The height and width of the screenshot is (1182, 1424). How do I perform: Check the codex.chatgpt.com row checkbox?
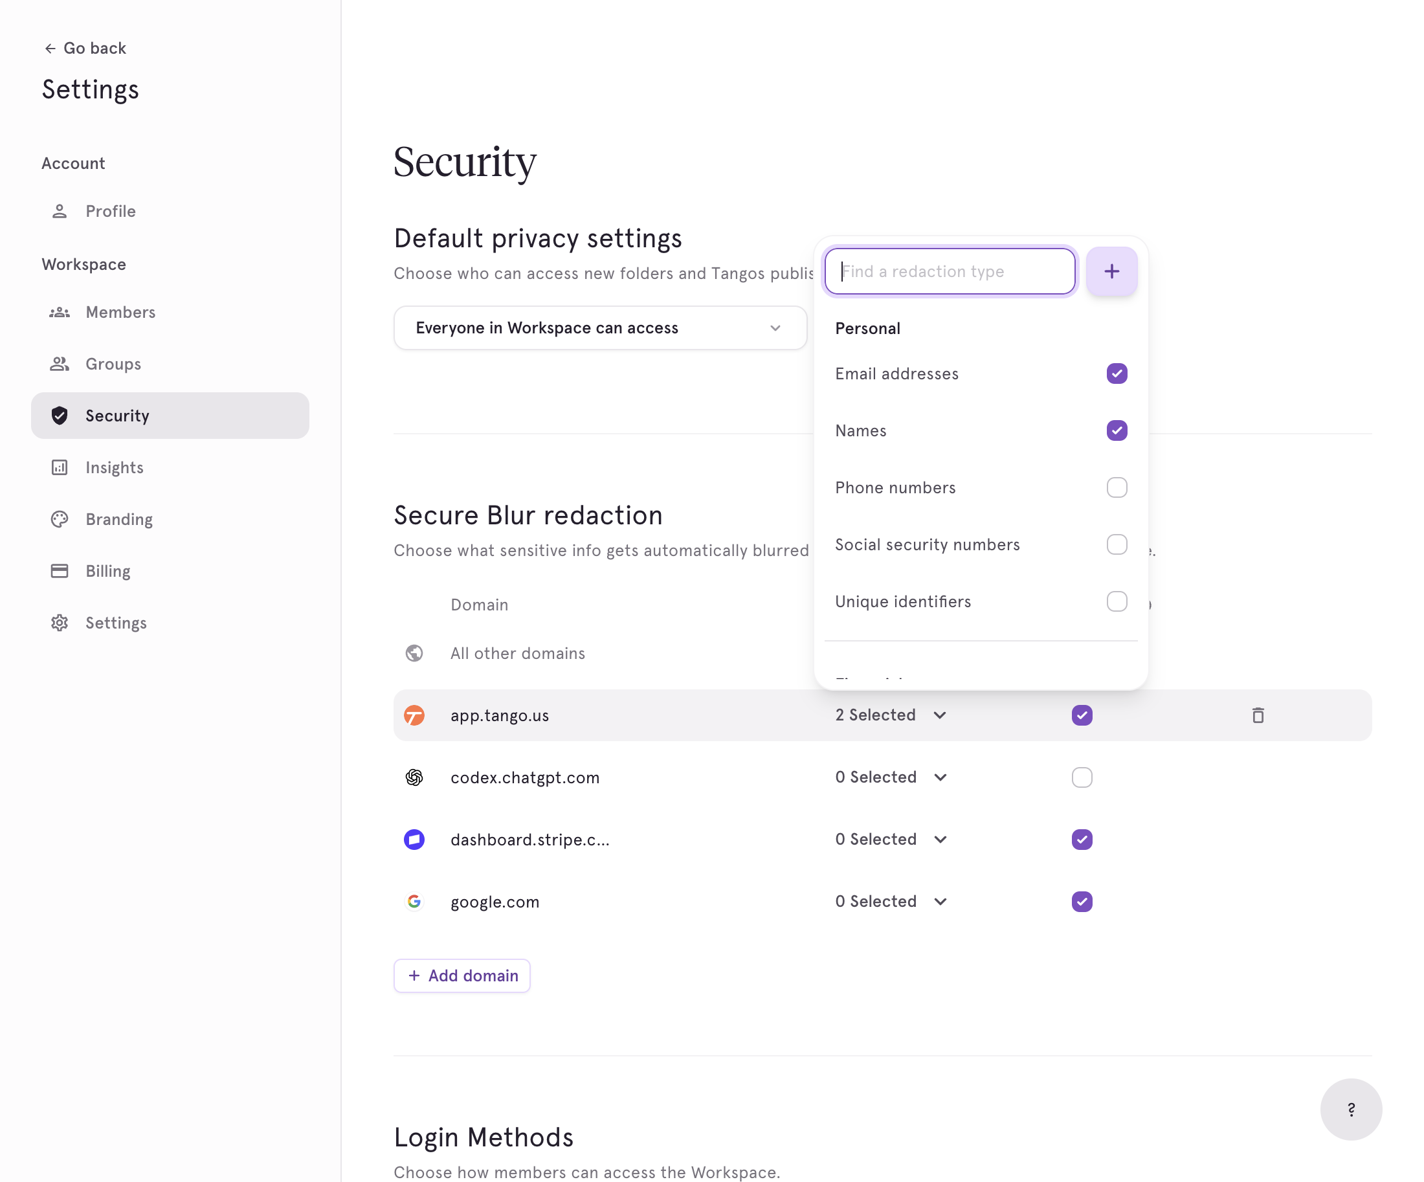[x=1082, y=777]
